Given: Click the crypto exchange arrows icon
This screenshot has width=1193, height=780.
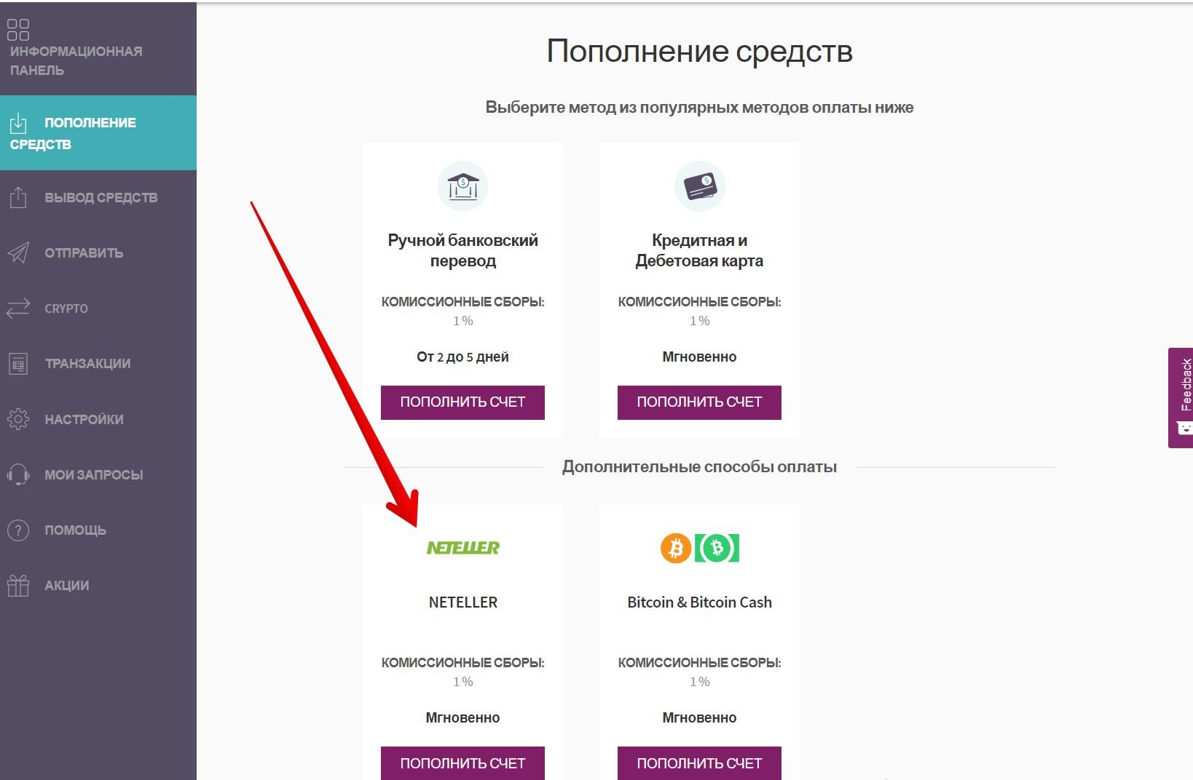Looking at the screenshot, I should pyautogui.click(x=18, y=308).
